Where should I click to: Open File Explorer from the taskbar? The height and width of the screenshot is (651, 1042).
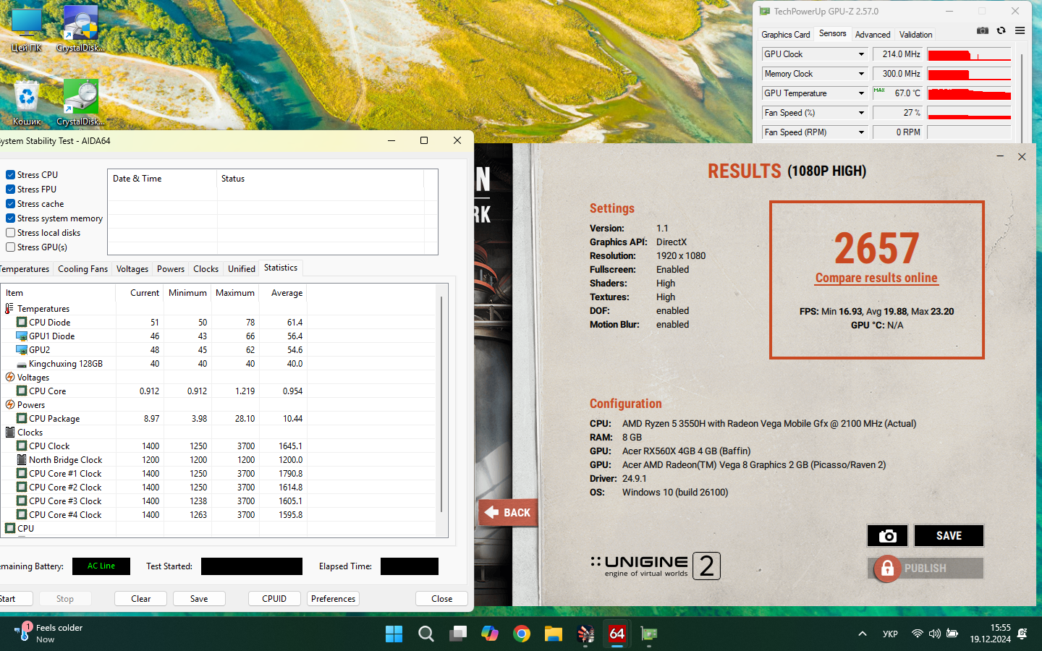point(554,634)
